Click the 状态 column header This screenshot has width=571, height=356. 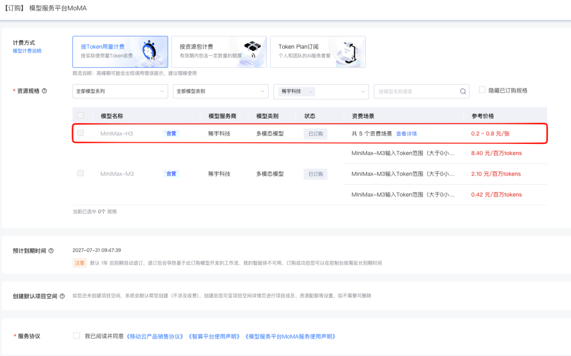point(309,116)
